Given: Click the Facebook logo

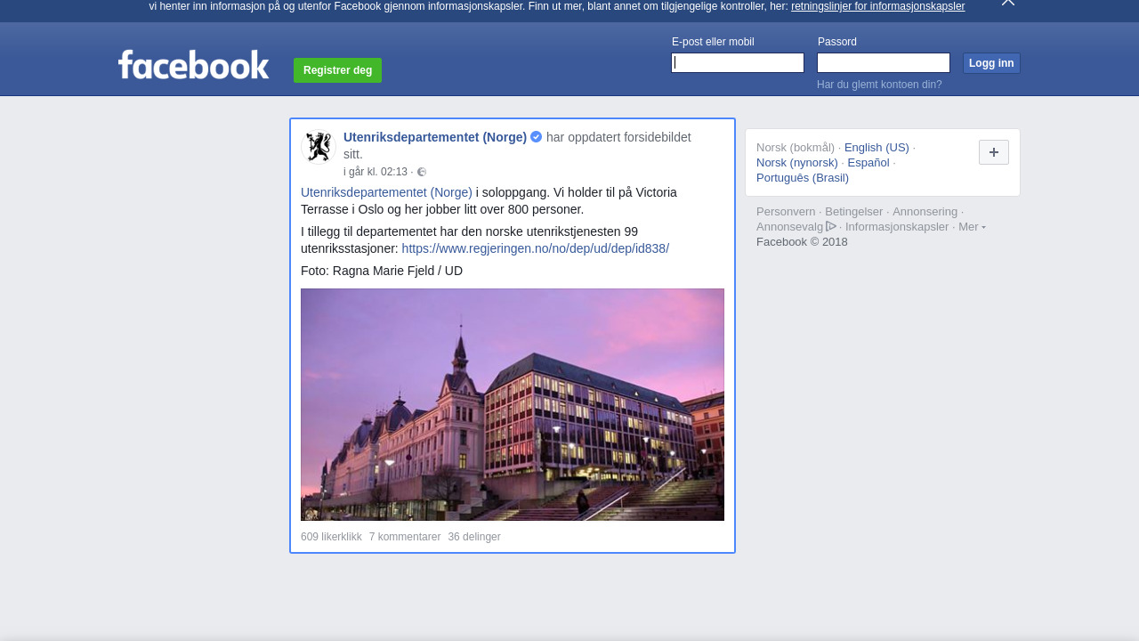Looking at the screenshot, I should click(193, 64).
